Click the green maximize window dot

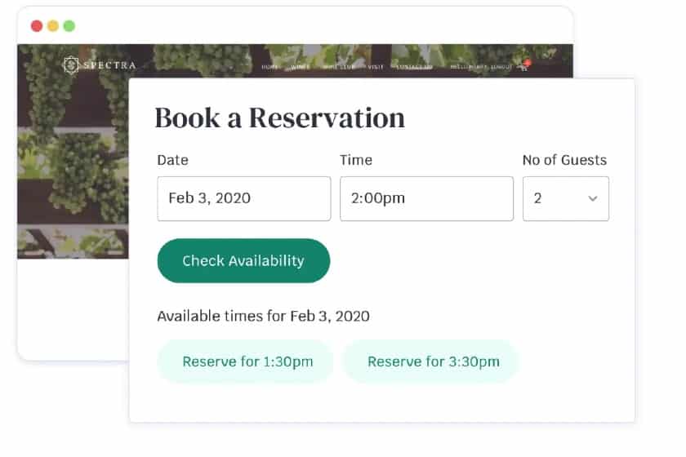[69, 26]
